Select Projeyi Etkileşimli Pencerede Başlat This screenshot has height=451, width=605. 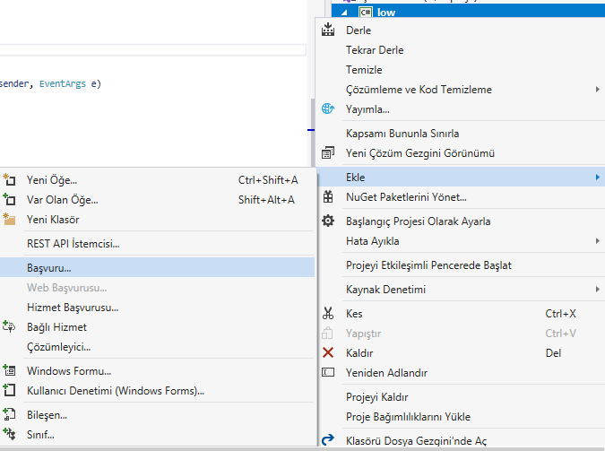461,265
